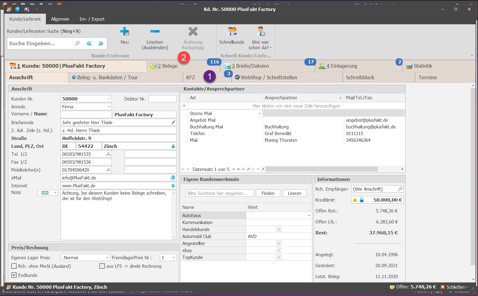Open the FremdlagerPreis Nr. dropdown

[174, 257]
